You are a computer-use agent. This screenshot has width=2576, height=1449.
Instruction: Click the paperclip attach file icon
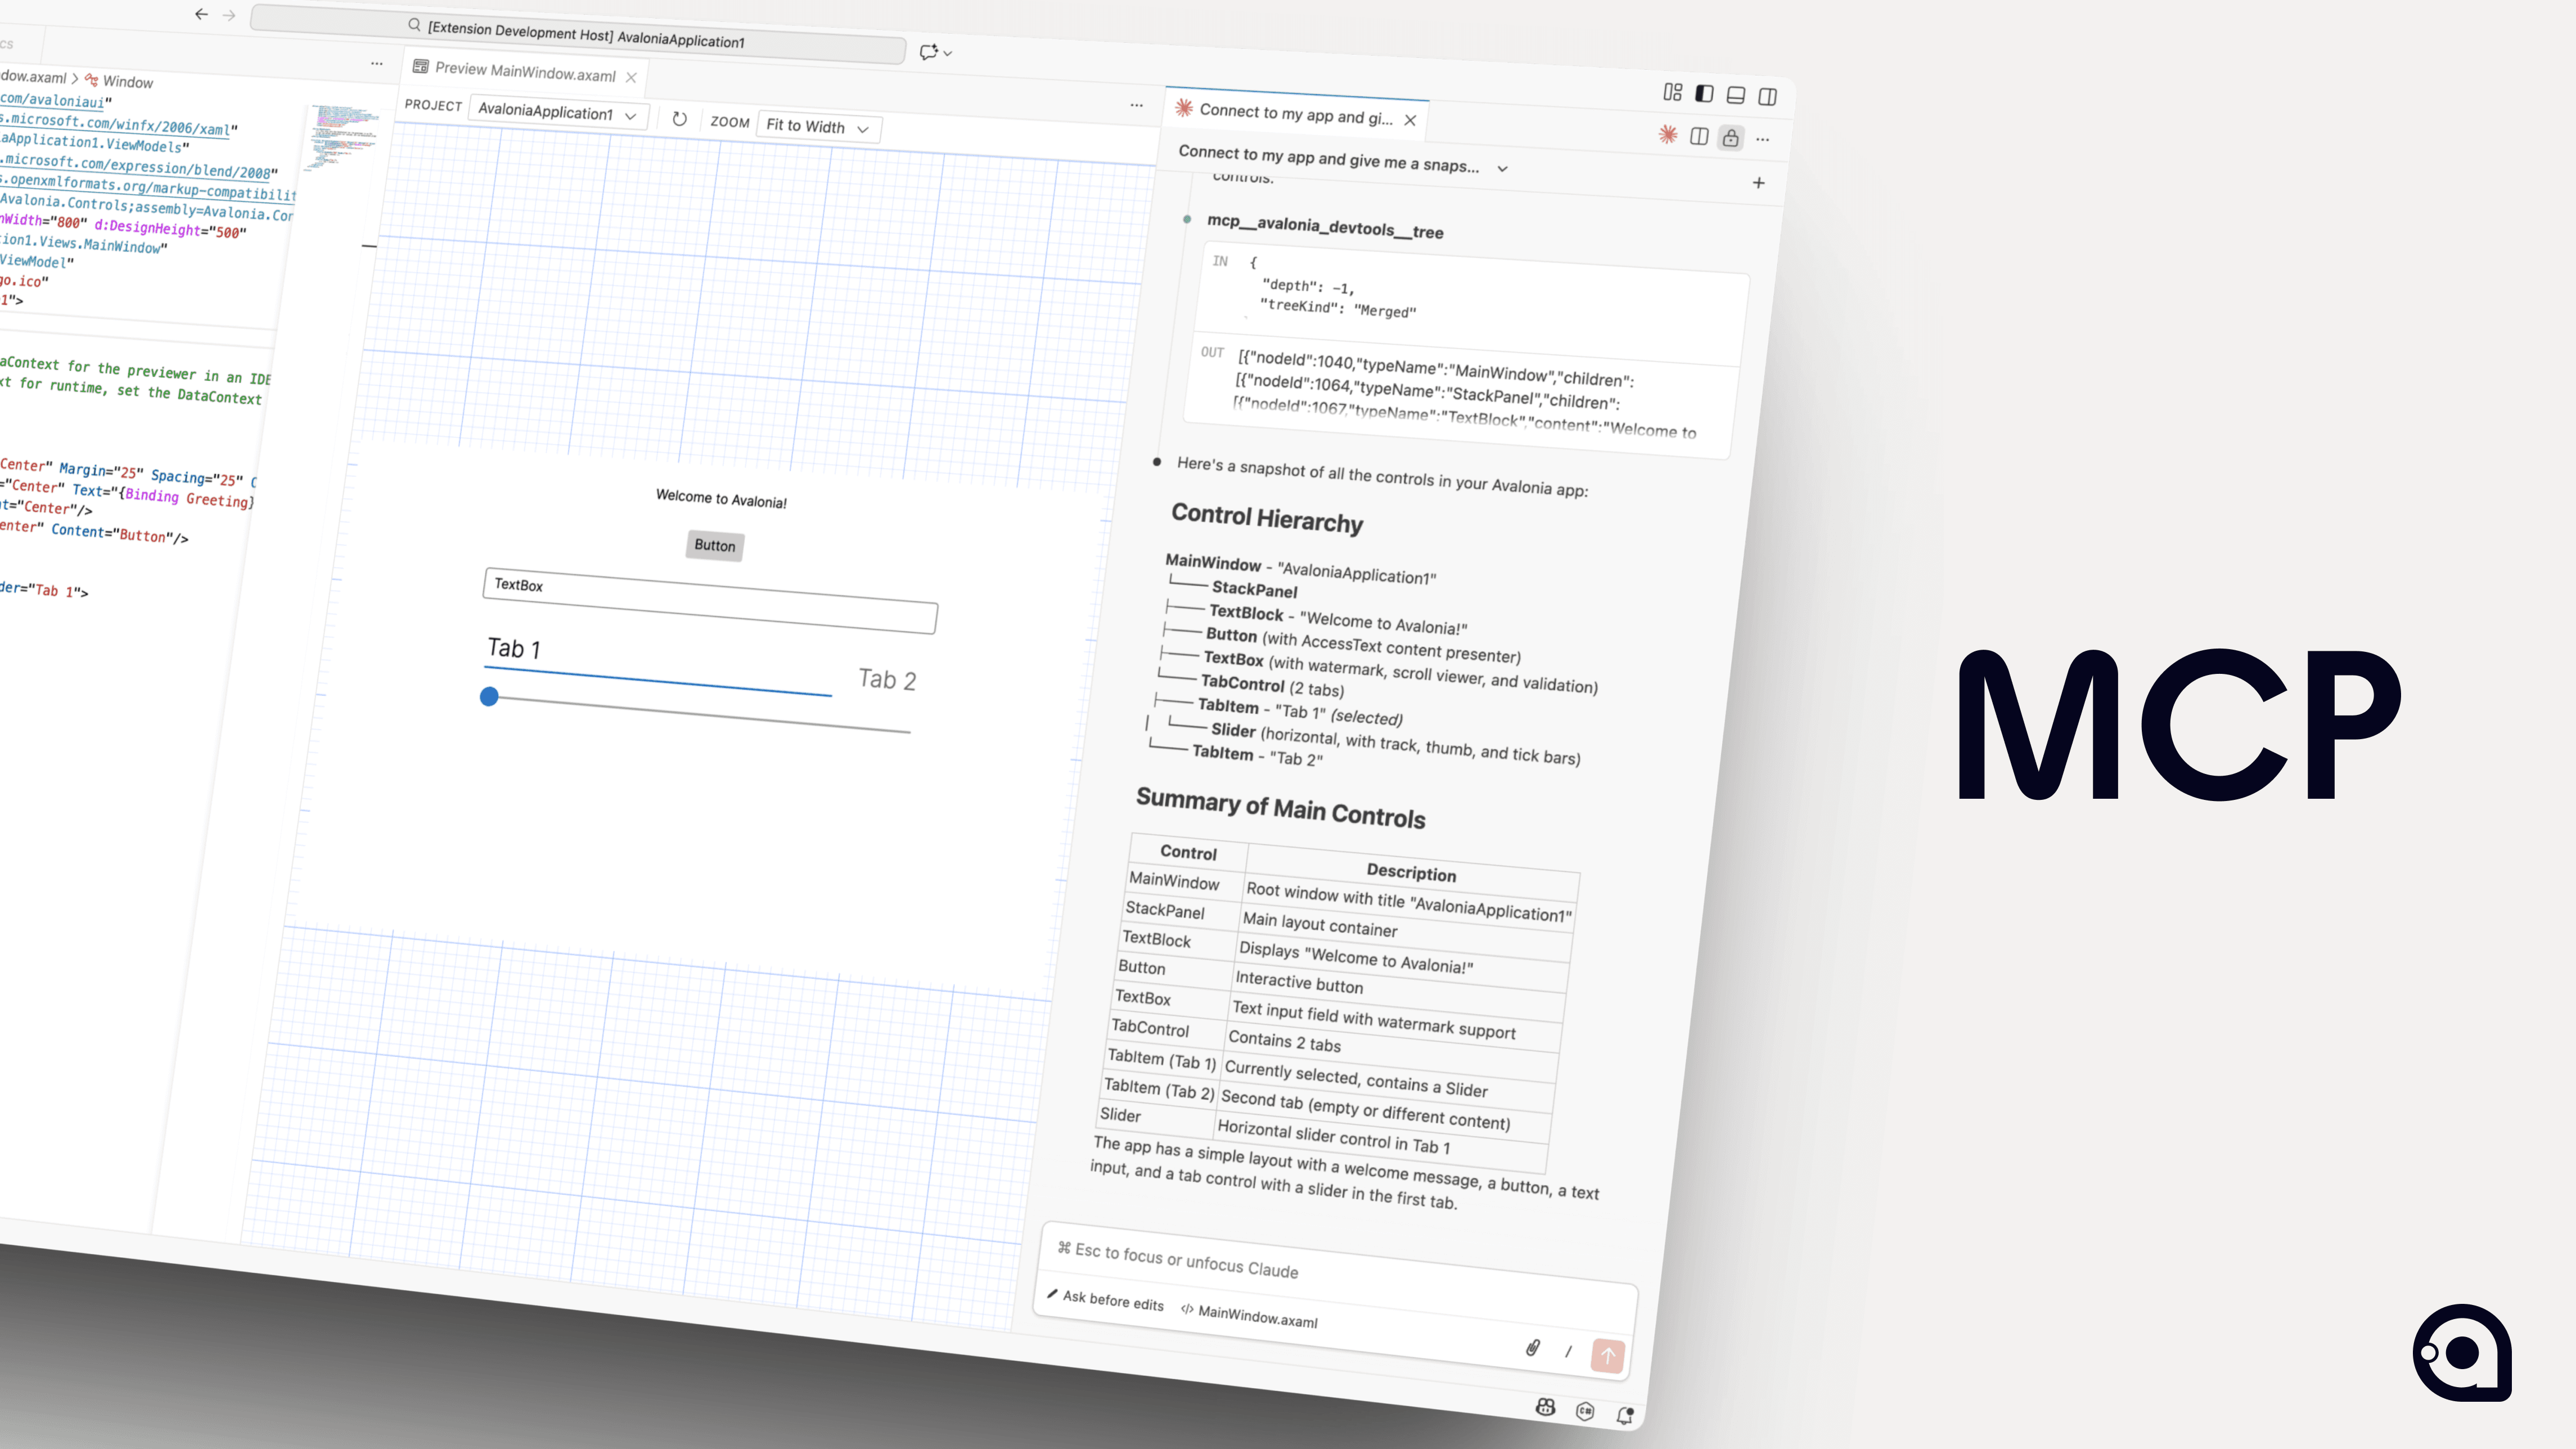pos(1532,1347)
